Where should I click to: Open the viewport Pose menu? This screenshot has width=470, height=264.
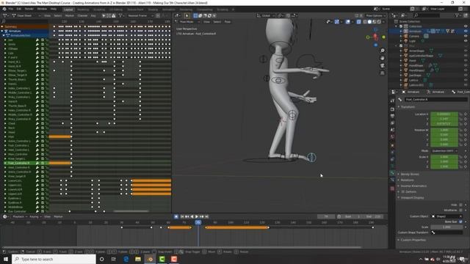228,22
